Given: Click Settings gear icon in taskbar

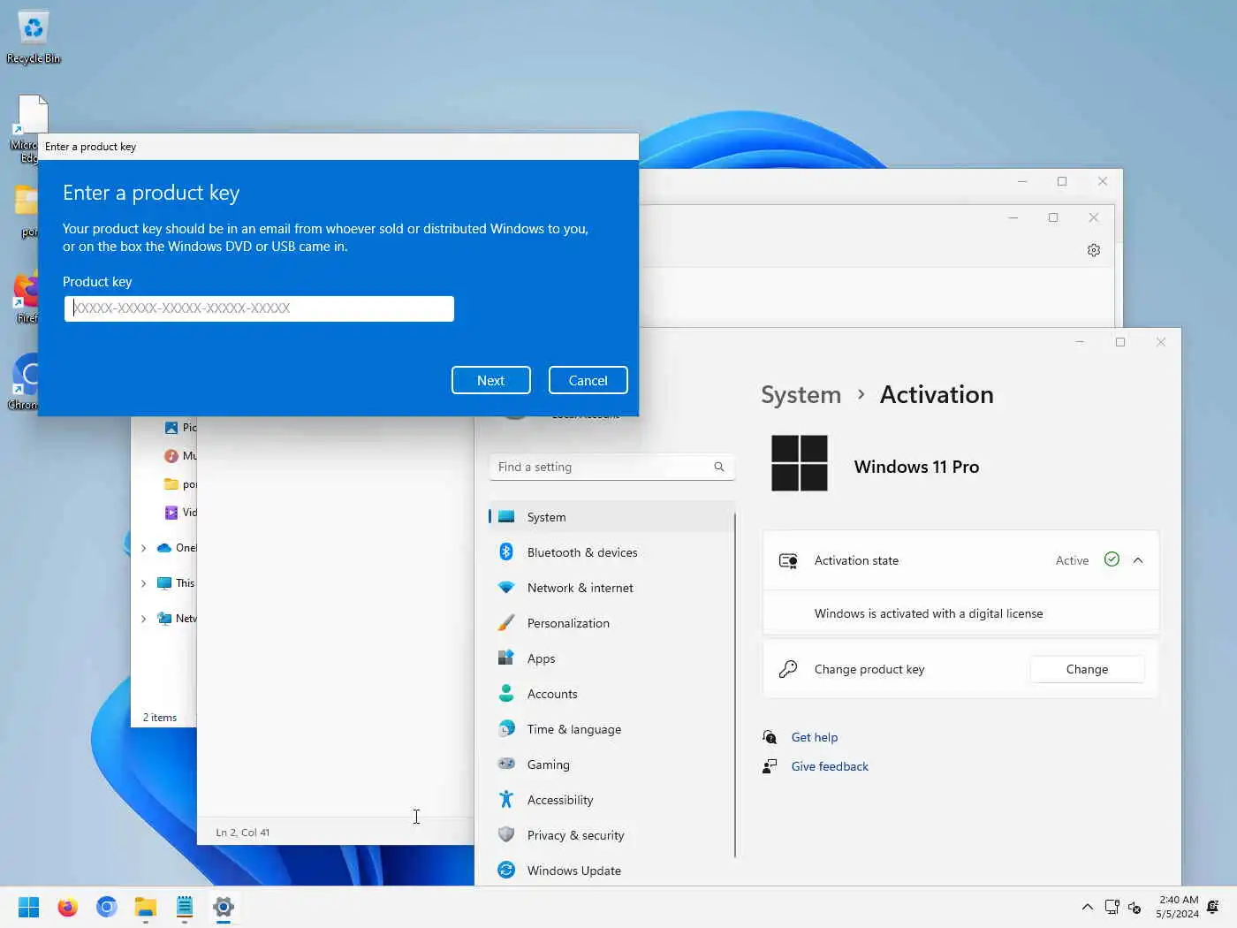Looking at the screenshot, I should [224, 907].
